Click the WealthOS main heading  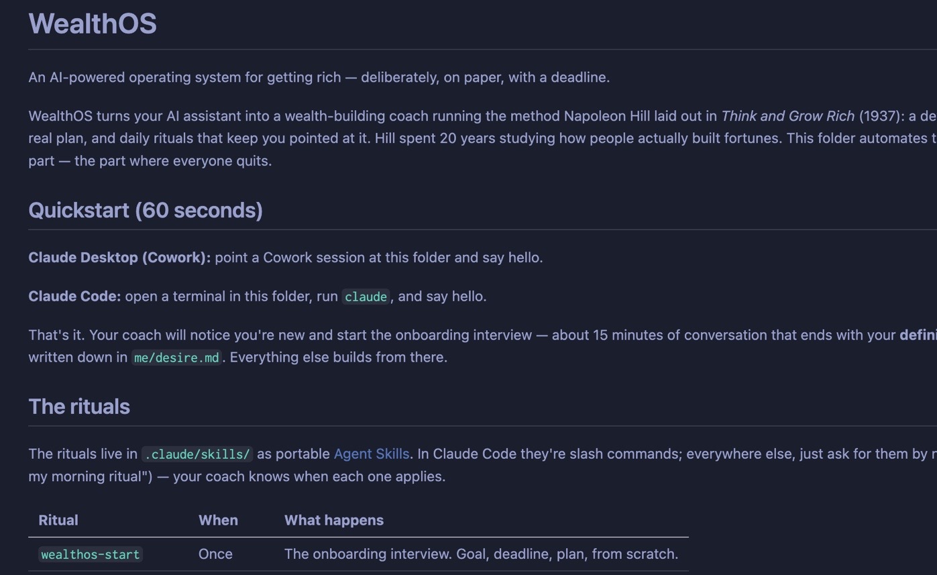93,23
